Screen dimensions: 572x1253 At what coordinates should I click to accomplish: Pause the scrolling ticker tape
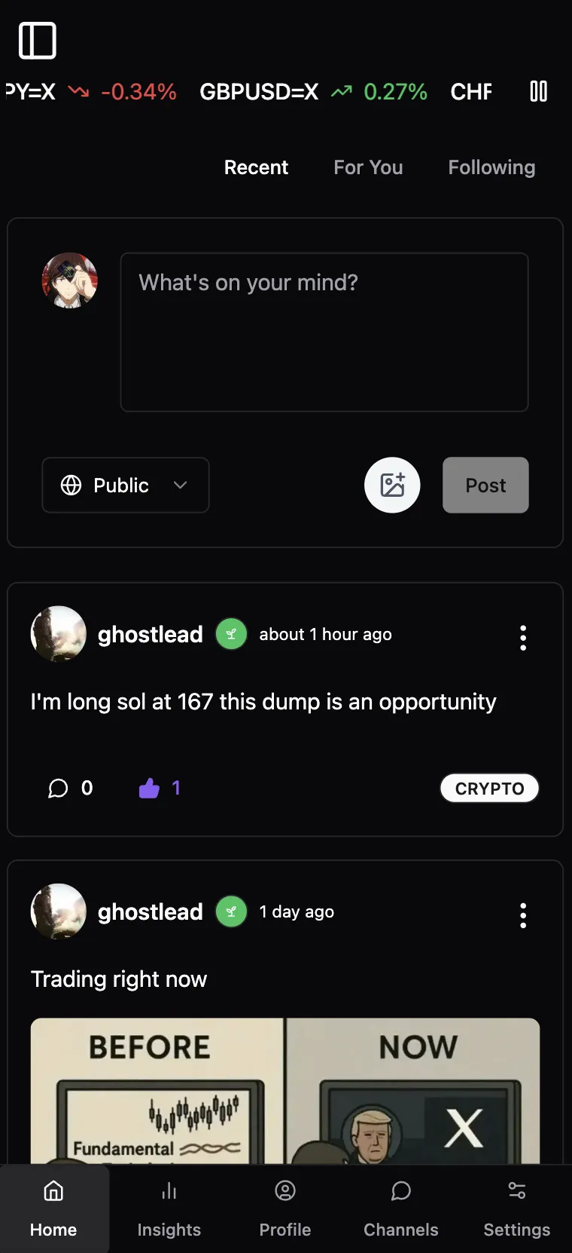538,92
